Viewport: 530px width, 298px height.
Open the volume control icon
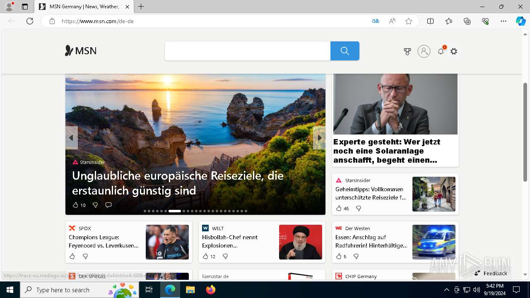point(477,290)
